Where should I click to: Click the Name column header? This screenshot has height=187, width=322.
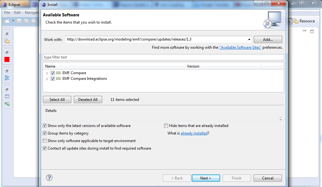click(x=114, y=66)
